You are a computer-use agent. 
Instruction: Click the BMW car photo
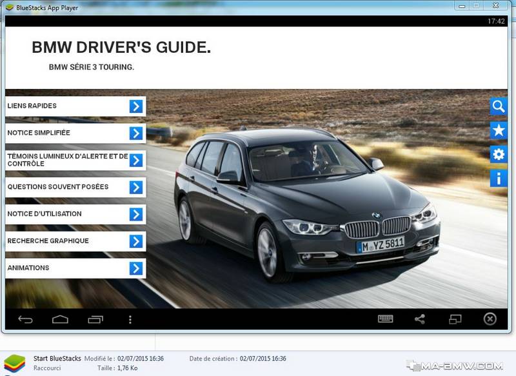point(308,204)
